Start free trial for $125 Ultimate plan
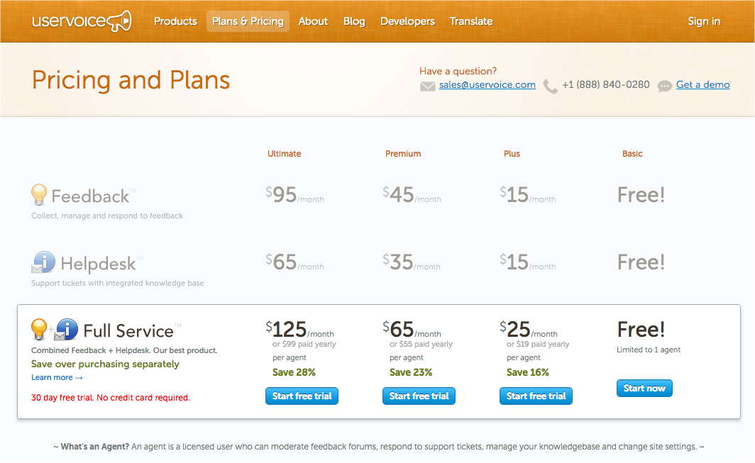 click(302, 396)
